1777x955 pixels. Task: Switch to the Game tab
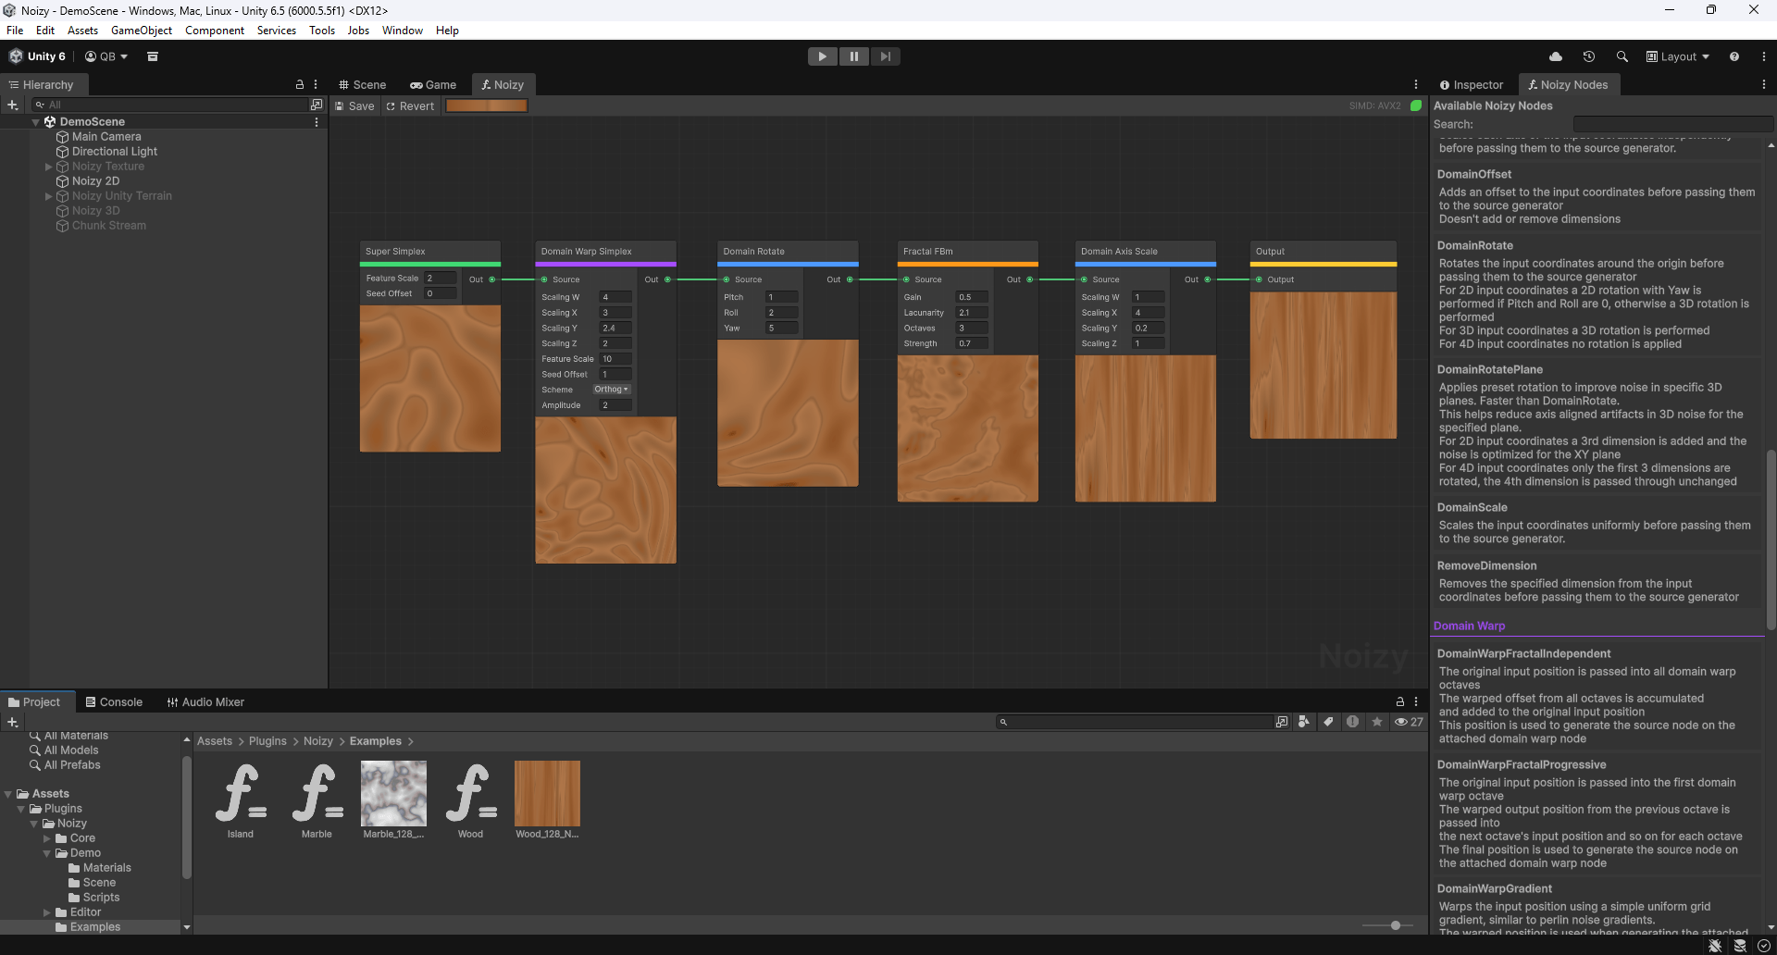[x=433, y=84]
